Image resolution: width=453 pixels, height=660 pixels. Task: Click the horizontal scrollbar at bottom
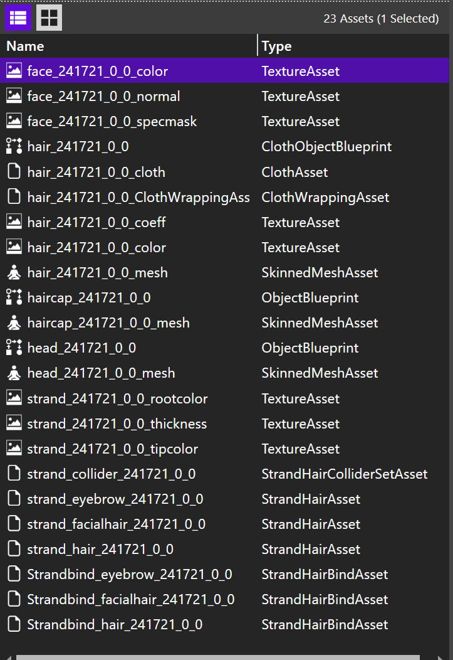217,657
